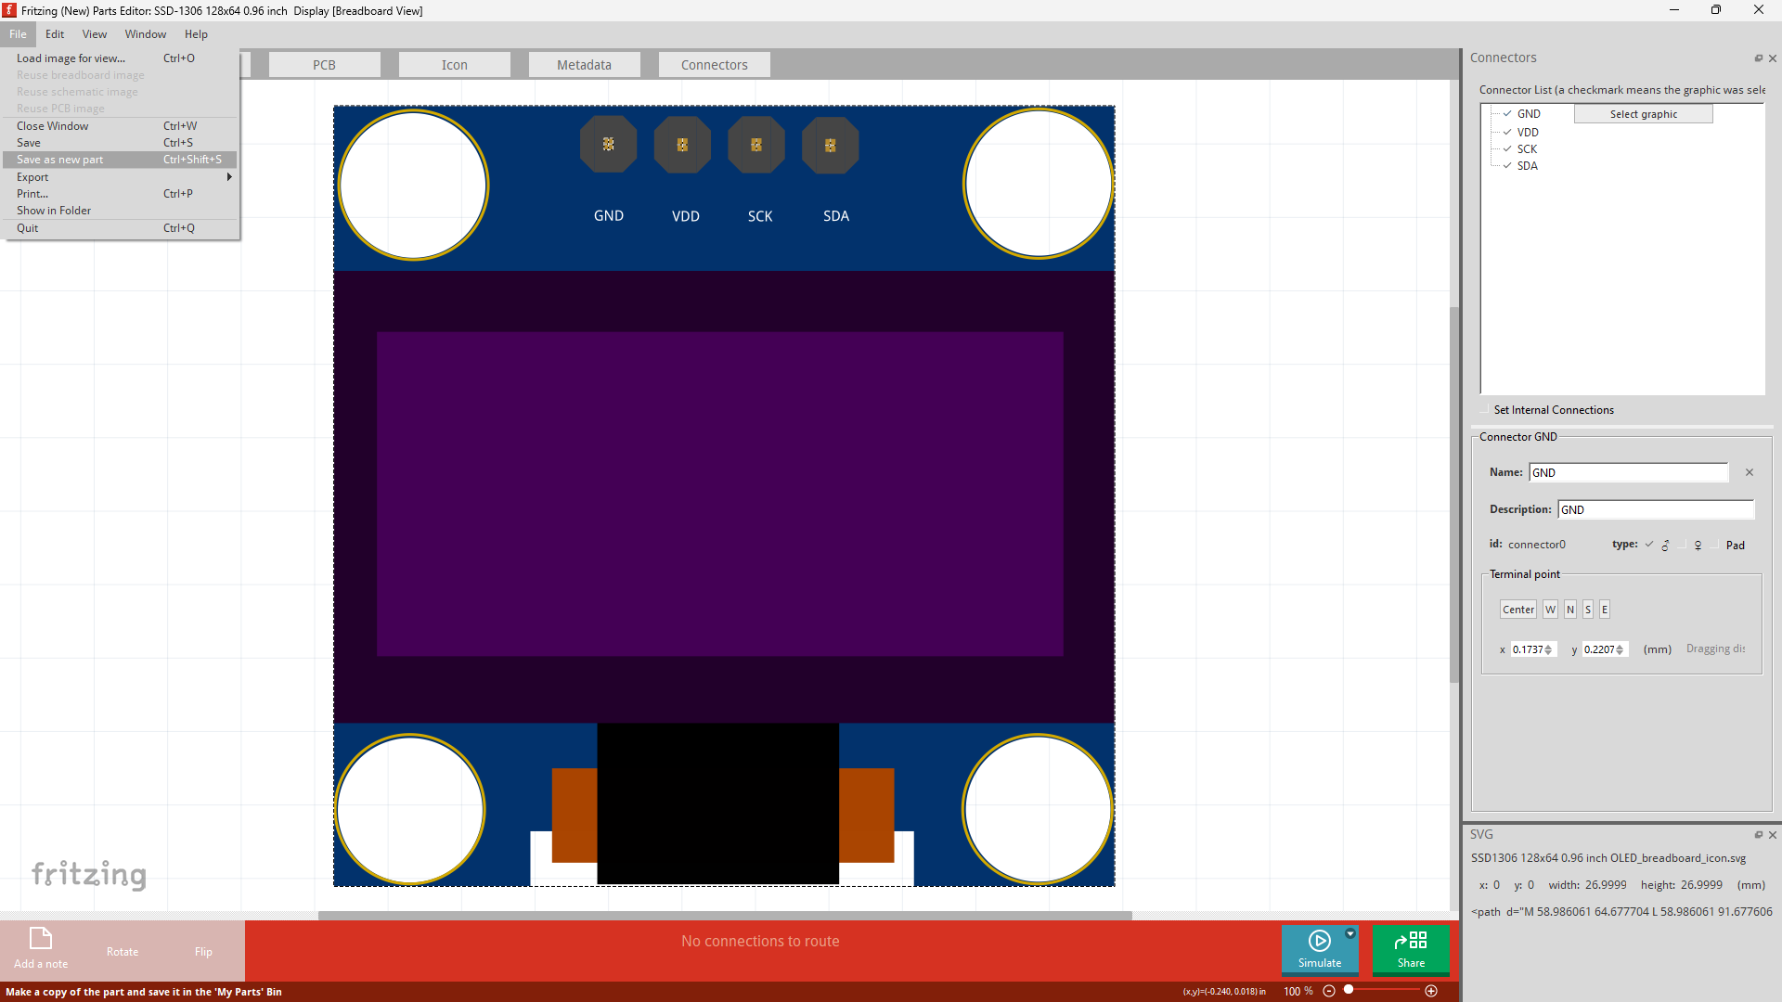Set terminal point to Center
This screenshot has height=1002, width=1782.
pyautogui.click(x=1518, y=610)
